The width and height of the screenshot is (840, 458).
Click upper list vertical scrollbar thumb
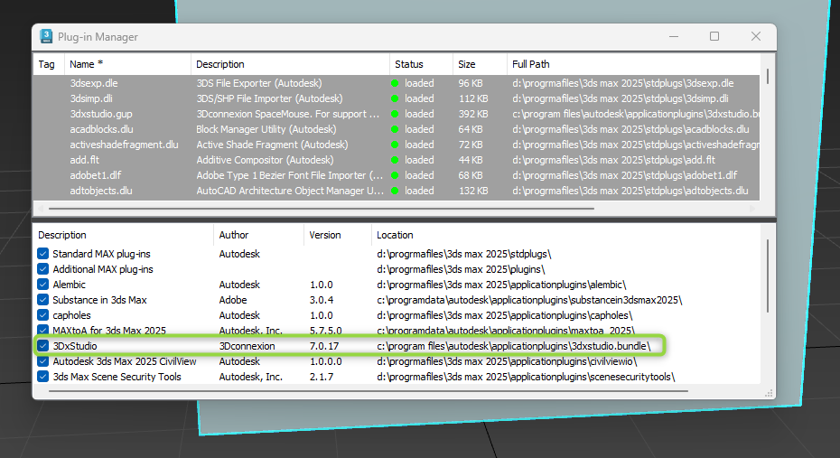(768, 76)
